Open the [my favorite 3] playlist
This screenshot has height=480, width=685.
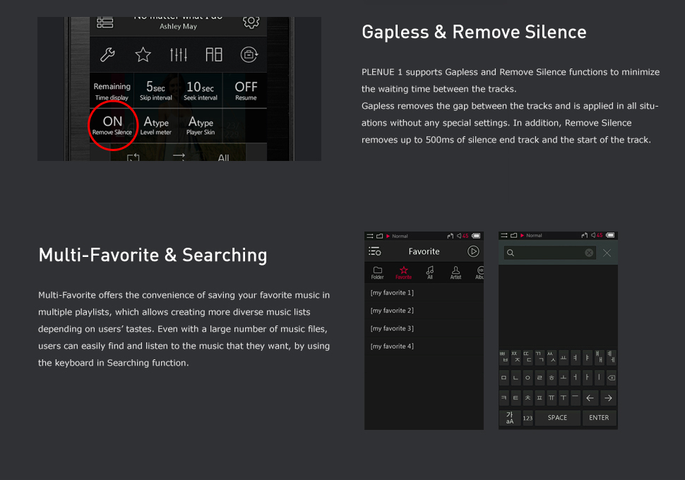point(424,328)
